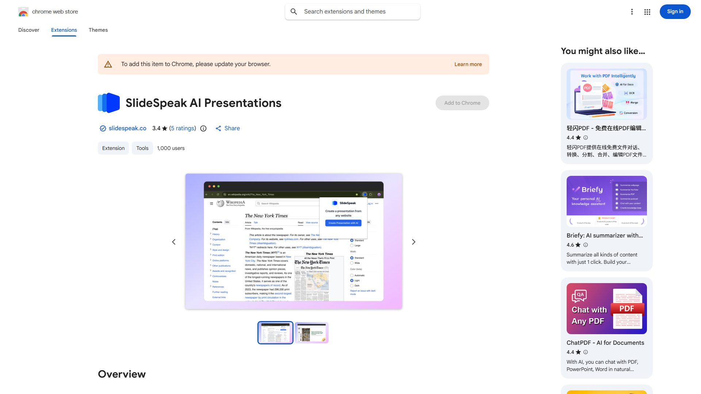
Task: Click the verified publisher badge next to slidespeak.co
Action: (103, 128)
